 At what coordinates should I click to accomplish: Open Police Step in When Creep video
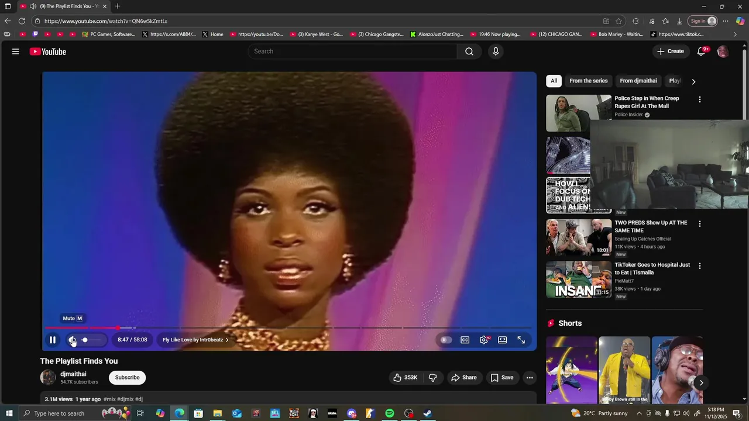(647, 102)
